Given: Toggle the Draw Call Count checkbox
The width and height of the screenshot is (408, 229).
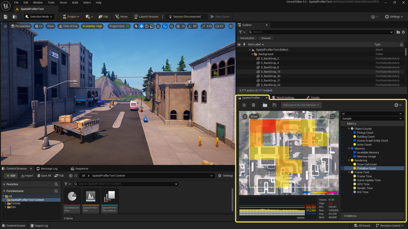Looking at the screenshot, I should pos(343,164).
